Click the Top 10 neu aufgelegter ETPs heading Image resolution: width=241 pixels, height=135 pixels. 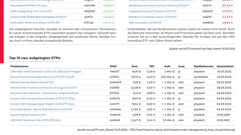35,58
